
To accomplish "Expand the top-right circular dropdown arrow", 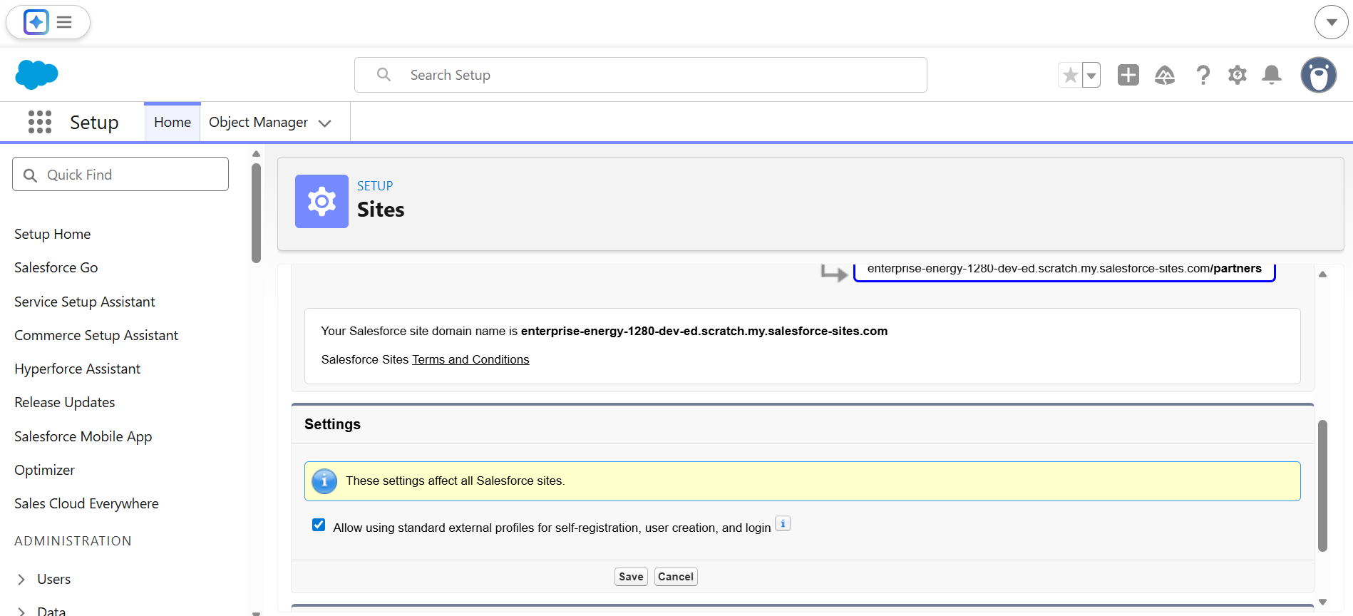I will (1332, 22).
